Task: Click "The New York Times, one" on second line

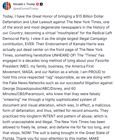Action: pos(88,22)
